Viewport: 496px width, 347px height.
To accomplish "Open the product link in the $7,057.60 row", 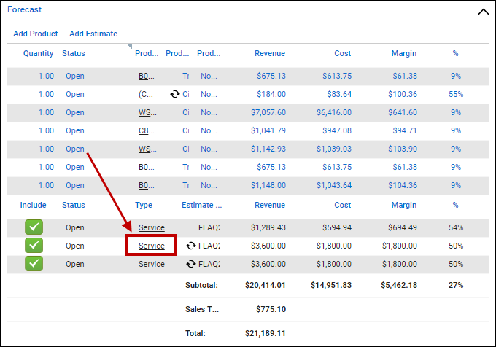I will point(147,112).
